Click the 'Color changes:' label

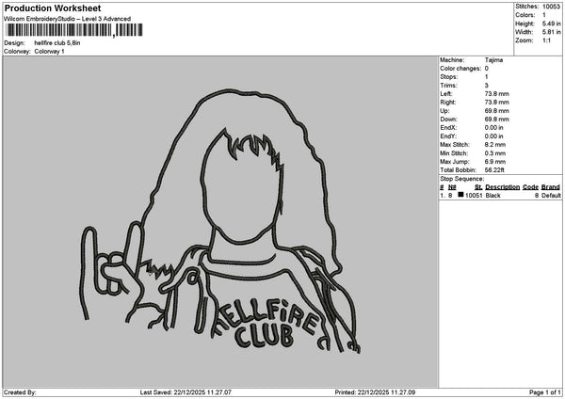click(460, 69)
